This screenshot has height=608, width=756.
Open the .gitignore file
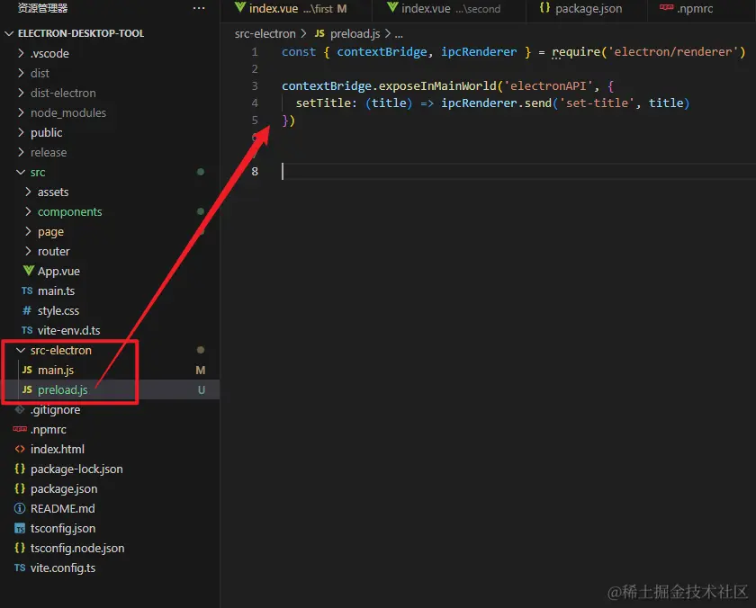pyautogui.click(x=56, y=409)
